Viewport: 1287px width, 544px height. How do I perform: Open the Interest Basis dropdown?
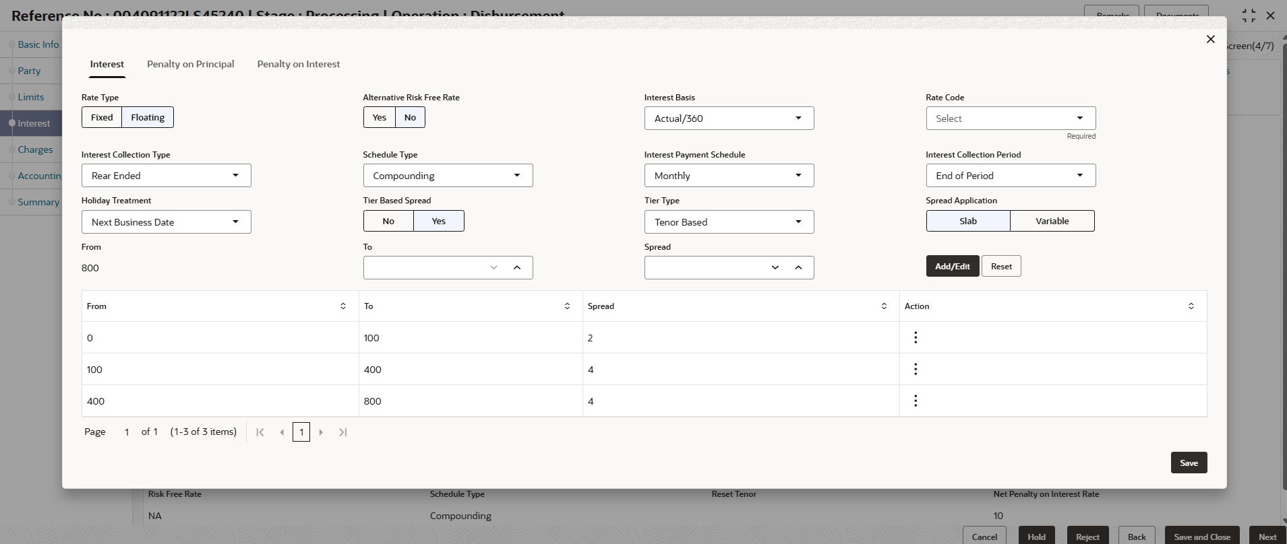click(x=729, y=118)
